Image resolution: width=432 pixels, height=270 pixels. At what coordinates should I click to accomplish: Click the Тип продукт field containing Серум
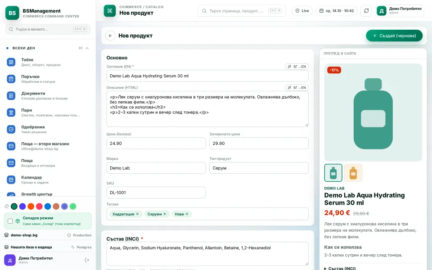click(259, 168)
